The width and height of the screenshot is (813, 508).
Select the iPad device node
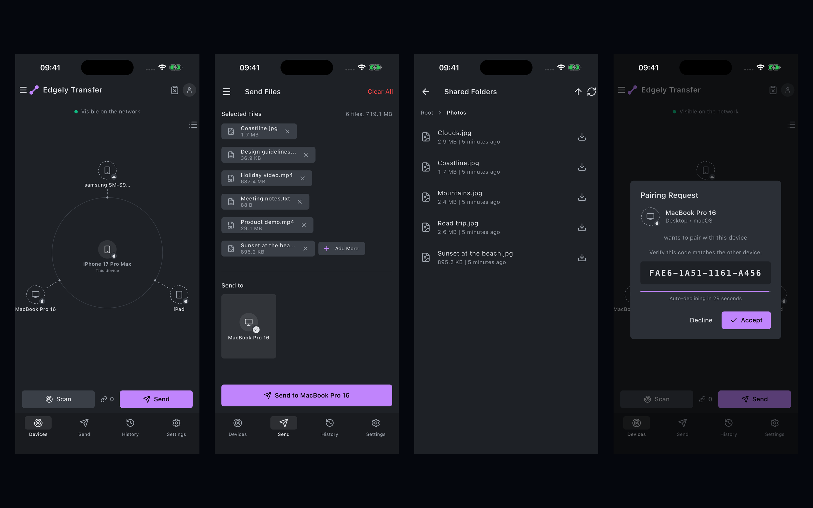[179, 299]
